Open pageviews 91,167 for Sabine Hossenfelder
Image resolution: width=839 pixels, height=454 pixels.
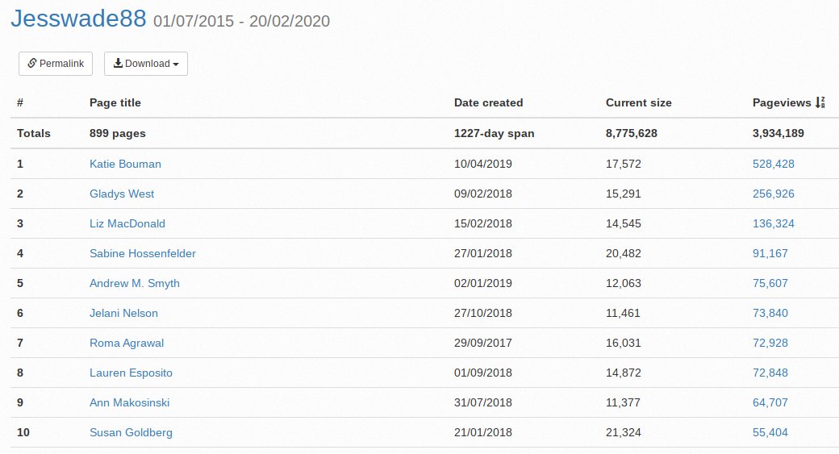[770, 253]
